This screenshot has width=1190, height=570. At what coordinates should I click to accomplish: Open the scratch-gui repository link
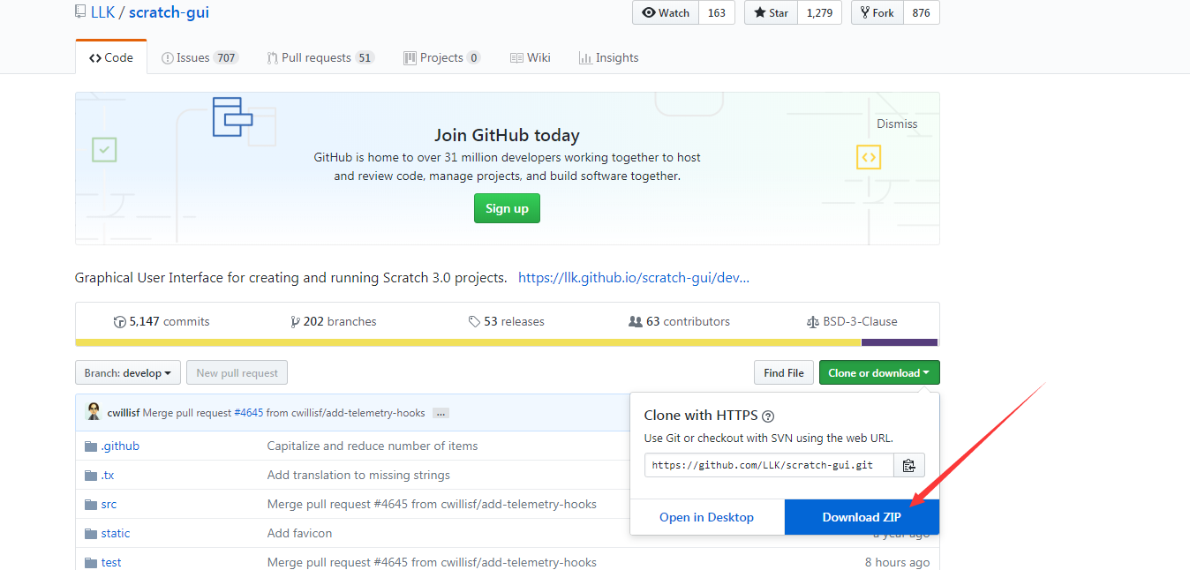point(169,12)
